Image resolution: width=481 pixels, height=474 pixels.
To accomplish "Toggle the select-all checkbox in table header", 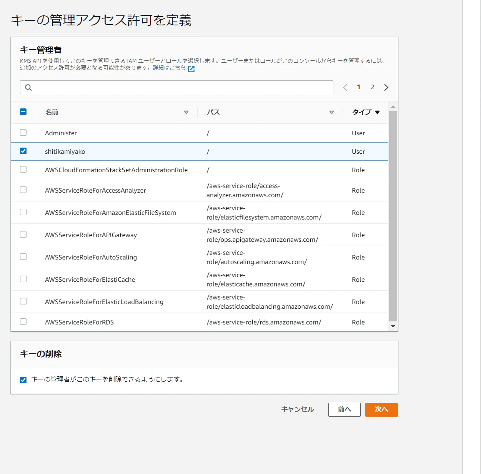I will (x=23, y=112).
